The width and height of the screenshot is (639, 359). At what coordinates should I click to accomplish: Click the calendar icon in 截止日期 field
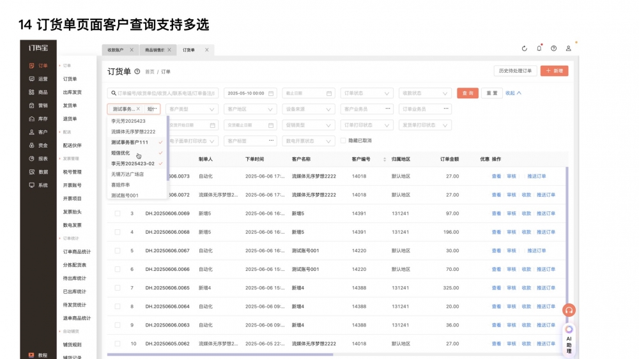(x=329, y=93)
